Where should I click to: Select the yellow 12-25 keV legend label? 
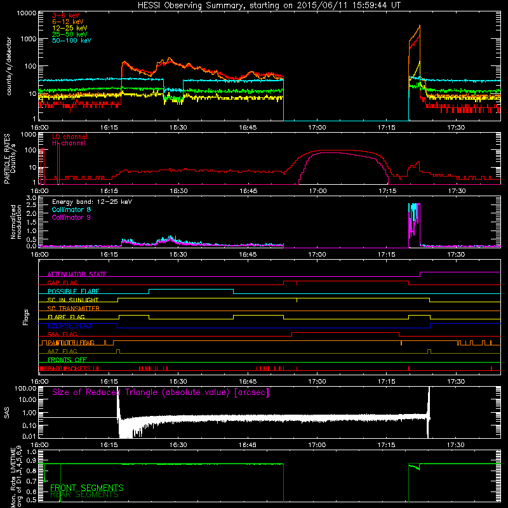pyautogui.click(x=70, y=28)
